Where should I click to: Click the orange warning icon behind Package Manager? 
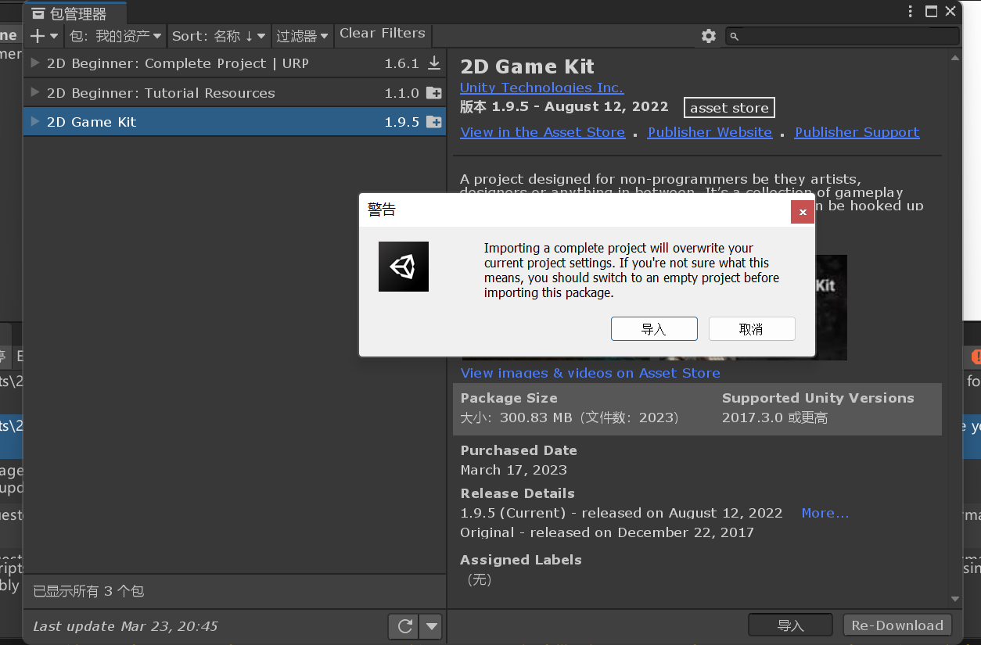976,357
